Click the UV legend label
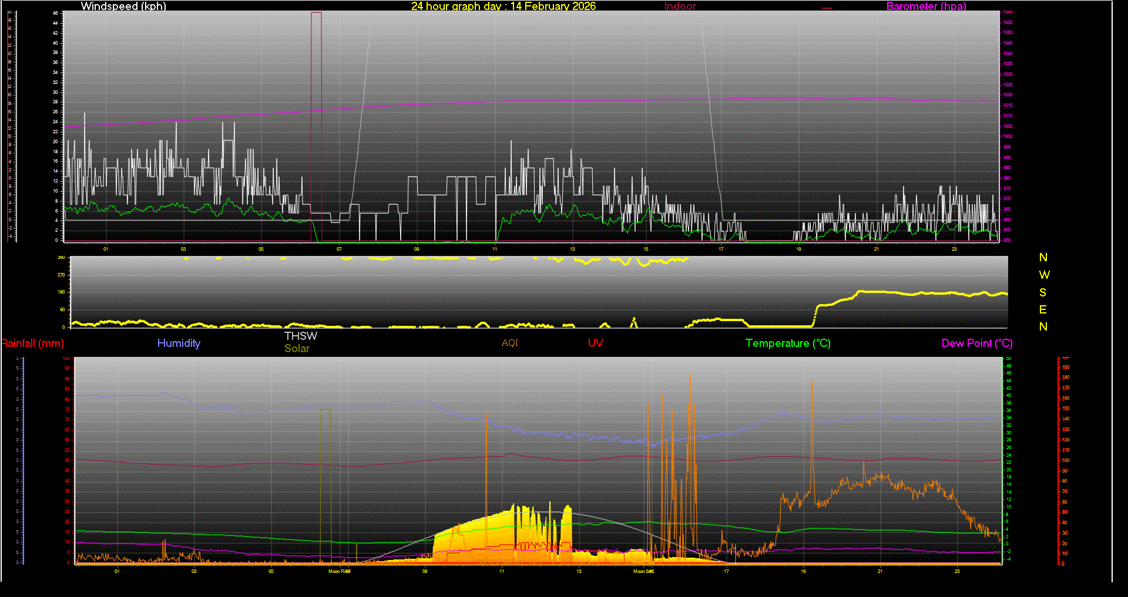This screenshot has height=597, width=1128. click(x=595, y=343)
